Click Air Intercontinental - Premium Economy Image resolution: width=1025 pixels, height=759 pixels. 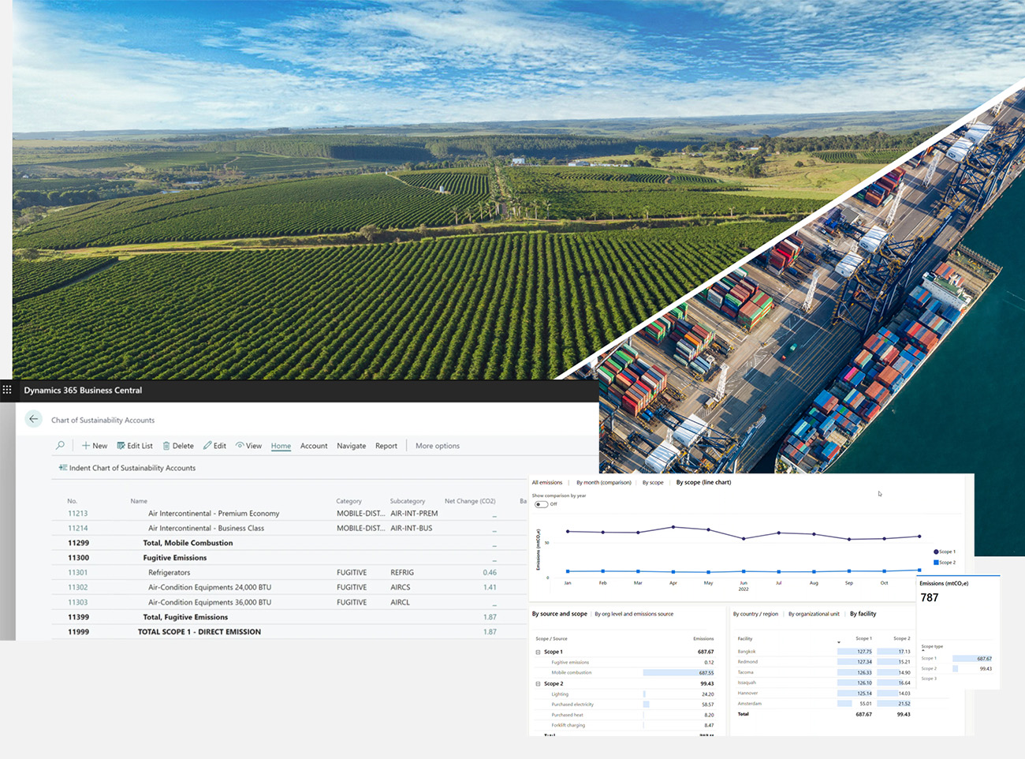point(214,514)
